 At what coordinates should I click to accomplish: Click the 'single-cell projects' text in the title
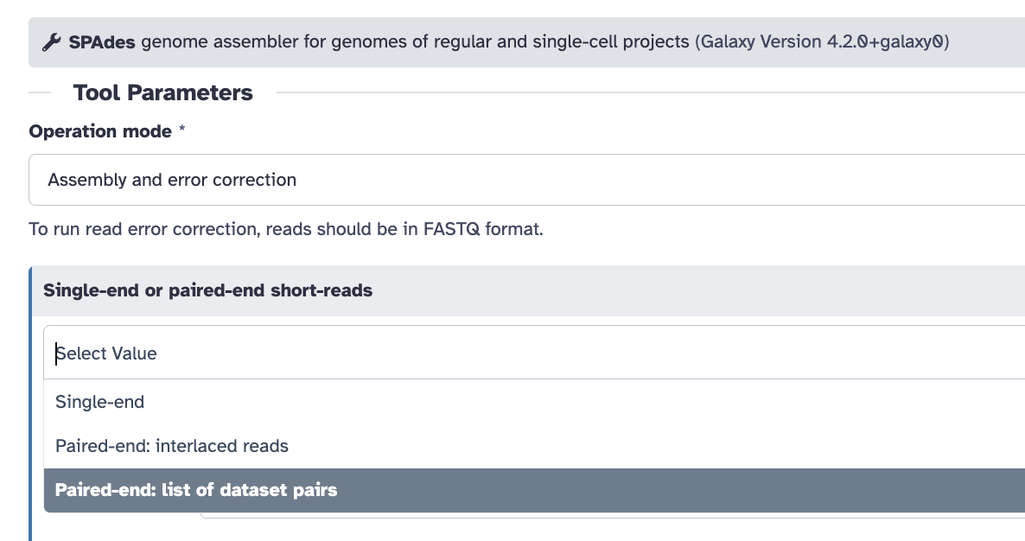612,42
